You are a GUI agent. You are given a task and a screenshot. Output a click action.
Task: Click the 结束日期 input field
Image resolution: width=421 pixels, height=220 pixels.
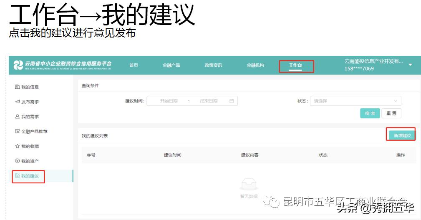[x=209, y=101]
